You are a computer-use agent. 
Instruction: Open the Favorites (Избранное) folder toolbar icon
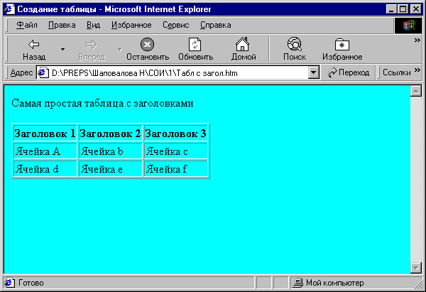tap(342, 44)
